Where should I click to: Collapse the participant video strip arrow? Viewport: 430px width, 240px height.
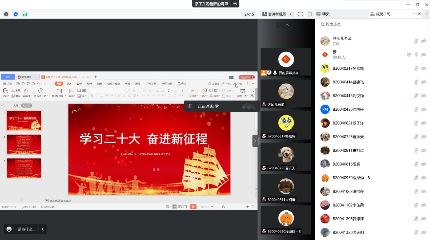tap(287, 25)
